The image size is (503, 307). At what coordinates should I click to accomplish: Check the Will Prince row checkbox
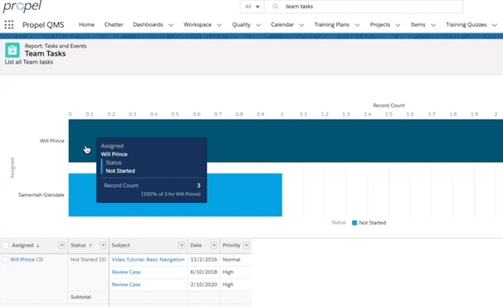tap(5, 259)
